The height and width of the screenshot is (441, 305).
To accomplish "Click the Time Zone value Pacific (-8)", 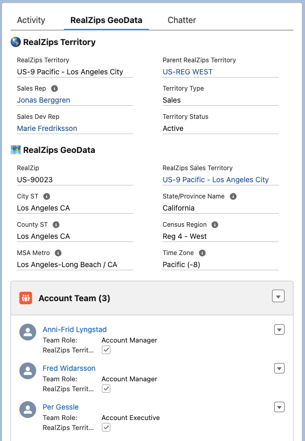I will [x=181, y=264].
